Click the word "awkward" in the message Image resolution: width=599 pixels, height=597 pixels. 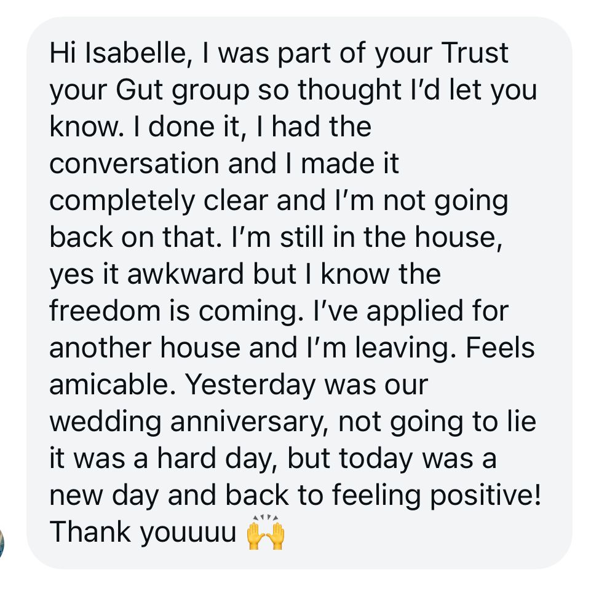[185, 275]
